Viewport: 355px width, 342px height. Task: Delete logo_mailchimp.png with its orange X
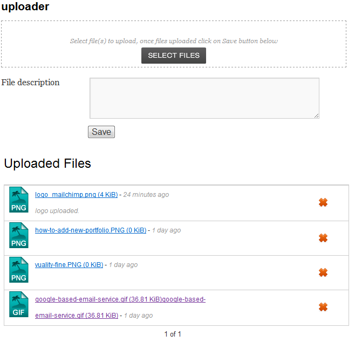(x=323, y=202)
